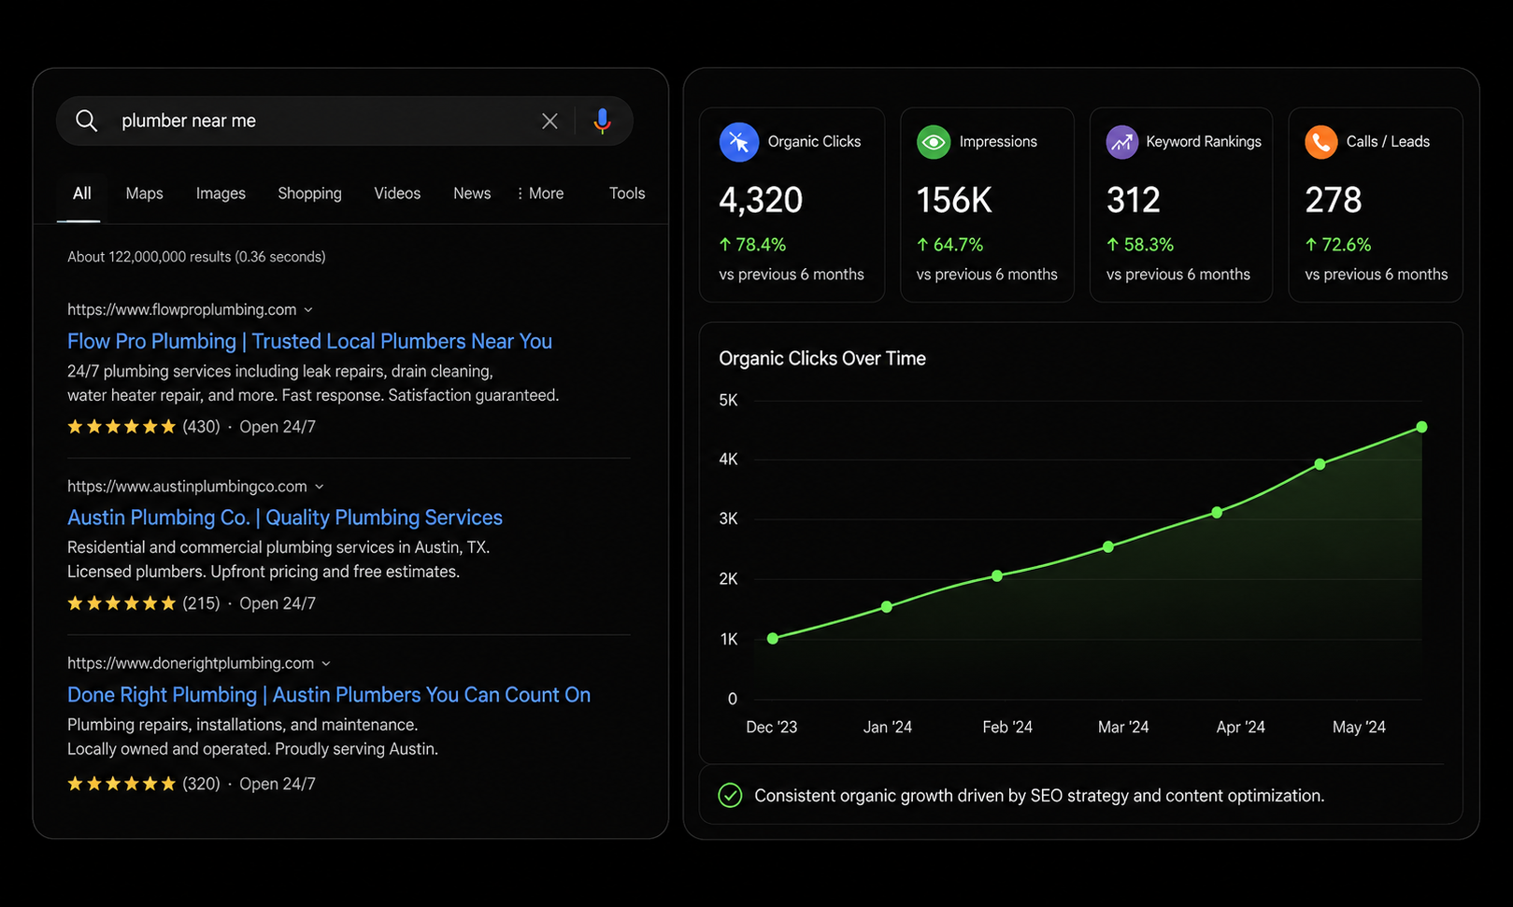1513x907 pixels.
Task: Click into the plumber near me search field
Action: click(x=318, y=120)
